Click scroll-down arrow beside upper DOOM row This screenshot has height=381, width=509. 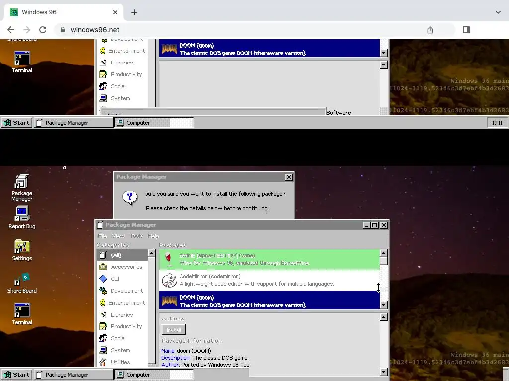[x=383, y=53]
